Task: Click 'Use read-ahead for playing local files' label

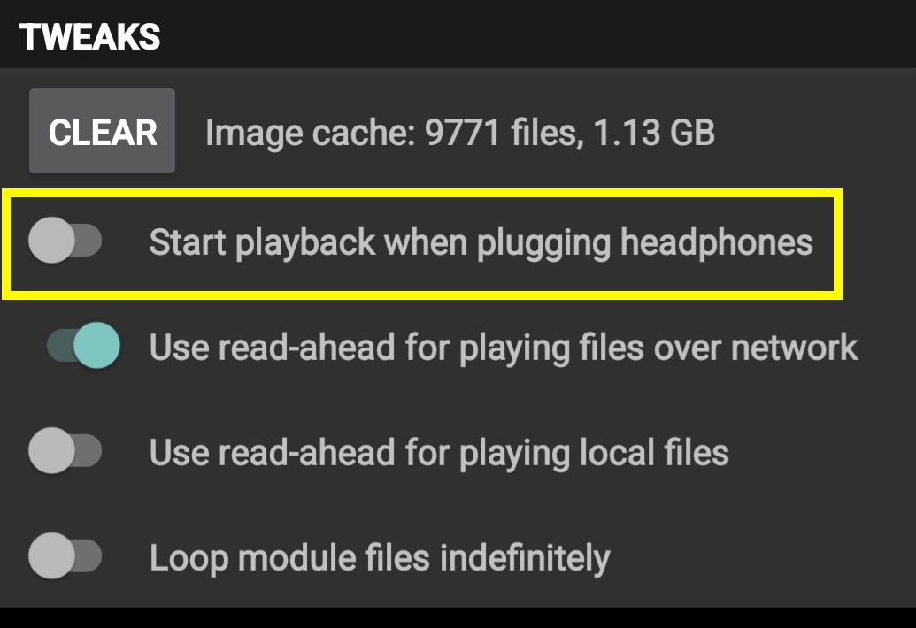Action: 439,452
